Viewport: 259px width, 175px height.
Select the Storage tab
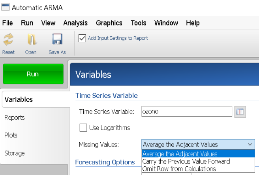[x=15, y=153]
